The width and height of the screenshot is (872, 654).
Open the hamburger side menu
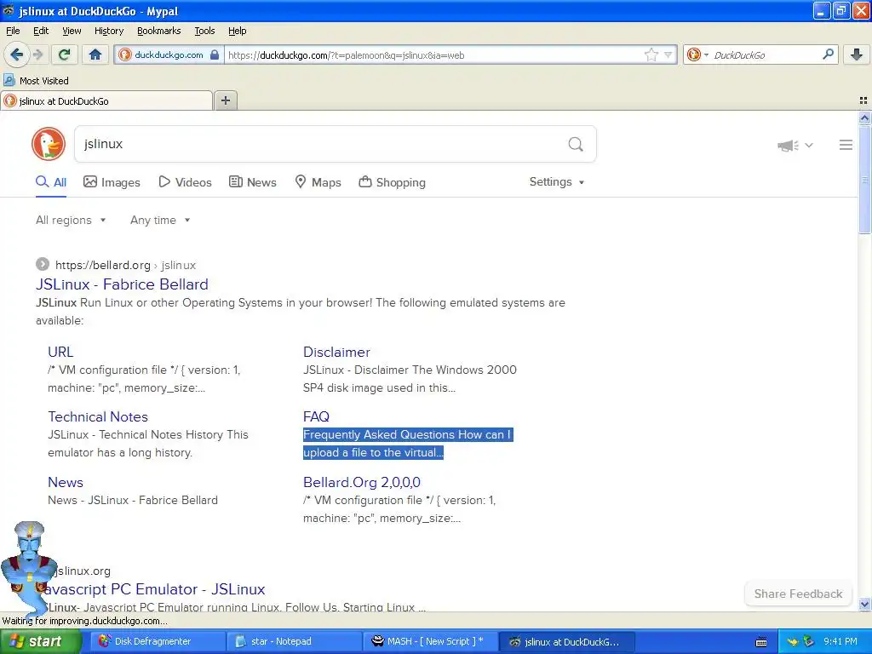(x=846, y=145)
